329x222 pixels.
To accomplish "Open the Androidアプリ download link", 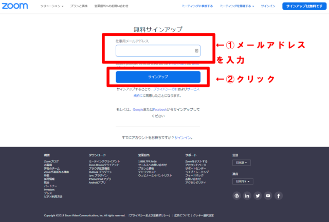I will click(x=97, y=183).
